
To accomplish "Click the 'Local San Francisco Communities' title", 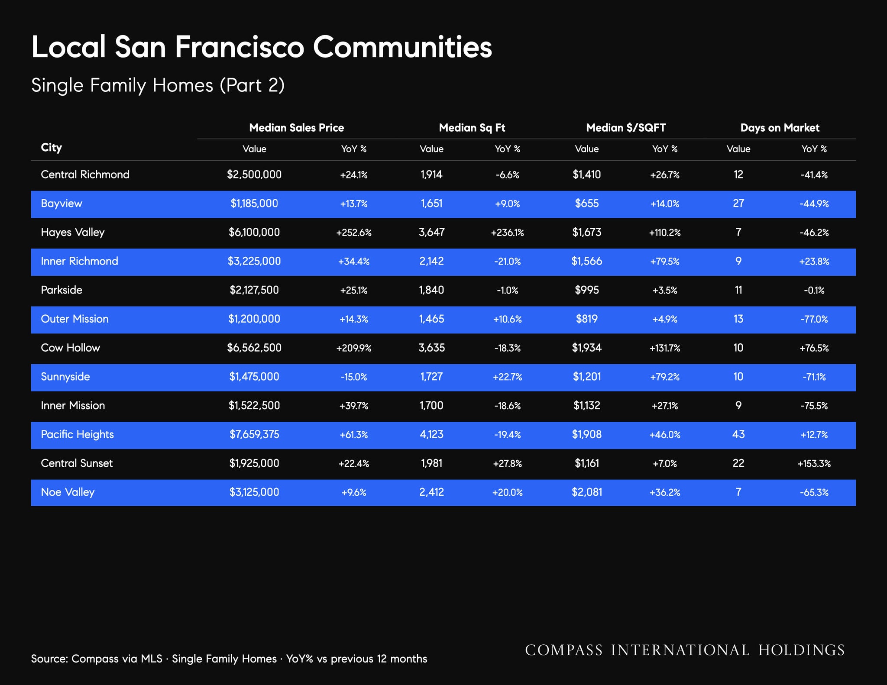I will point(262,47).
